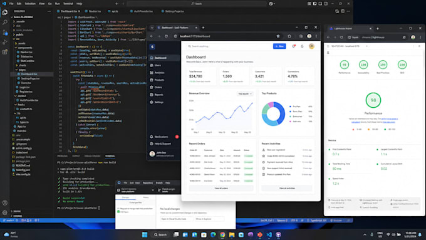Click the Orders icon in dashboard sidebar
Screen dimensions: 426x240
pyautogui.click(x=152, y=87)
